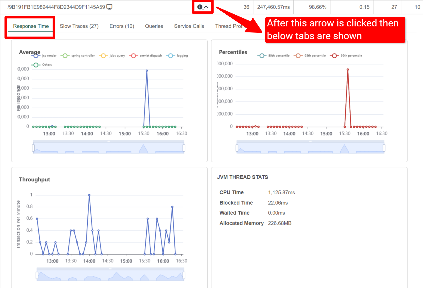423x288 pixels.
Task: Switch to the Slow Traces (27) tab
Action: click(x=79, y=26)
